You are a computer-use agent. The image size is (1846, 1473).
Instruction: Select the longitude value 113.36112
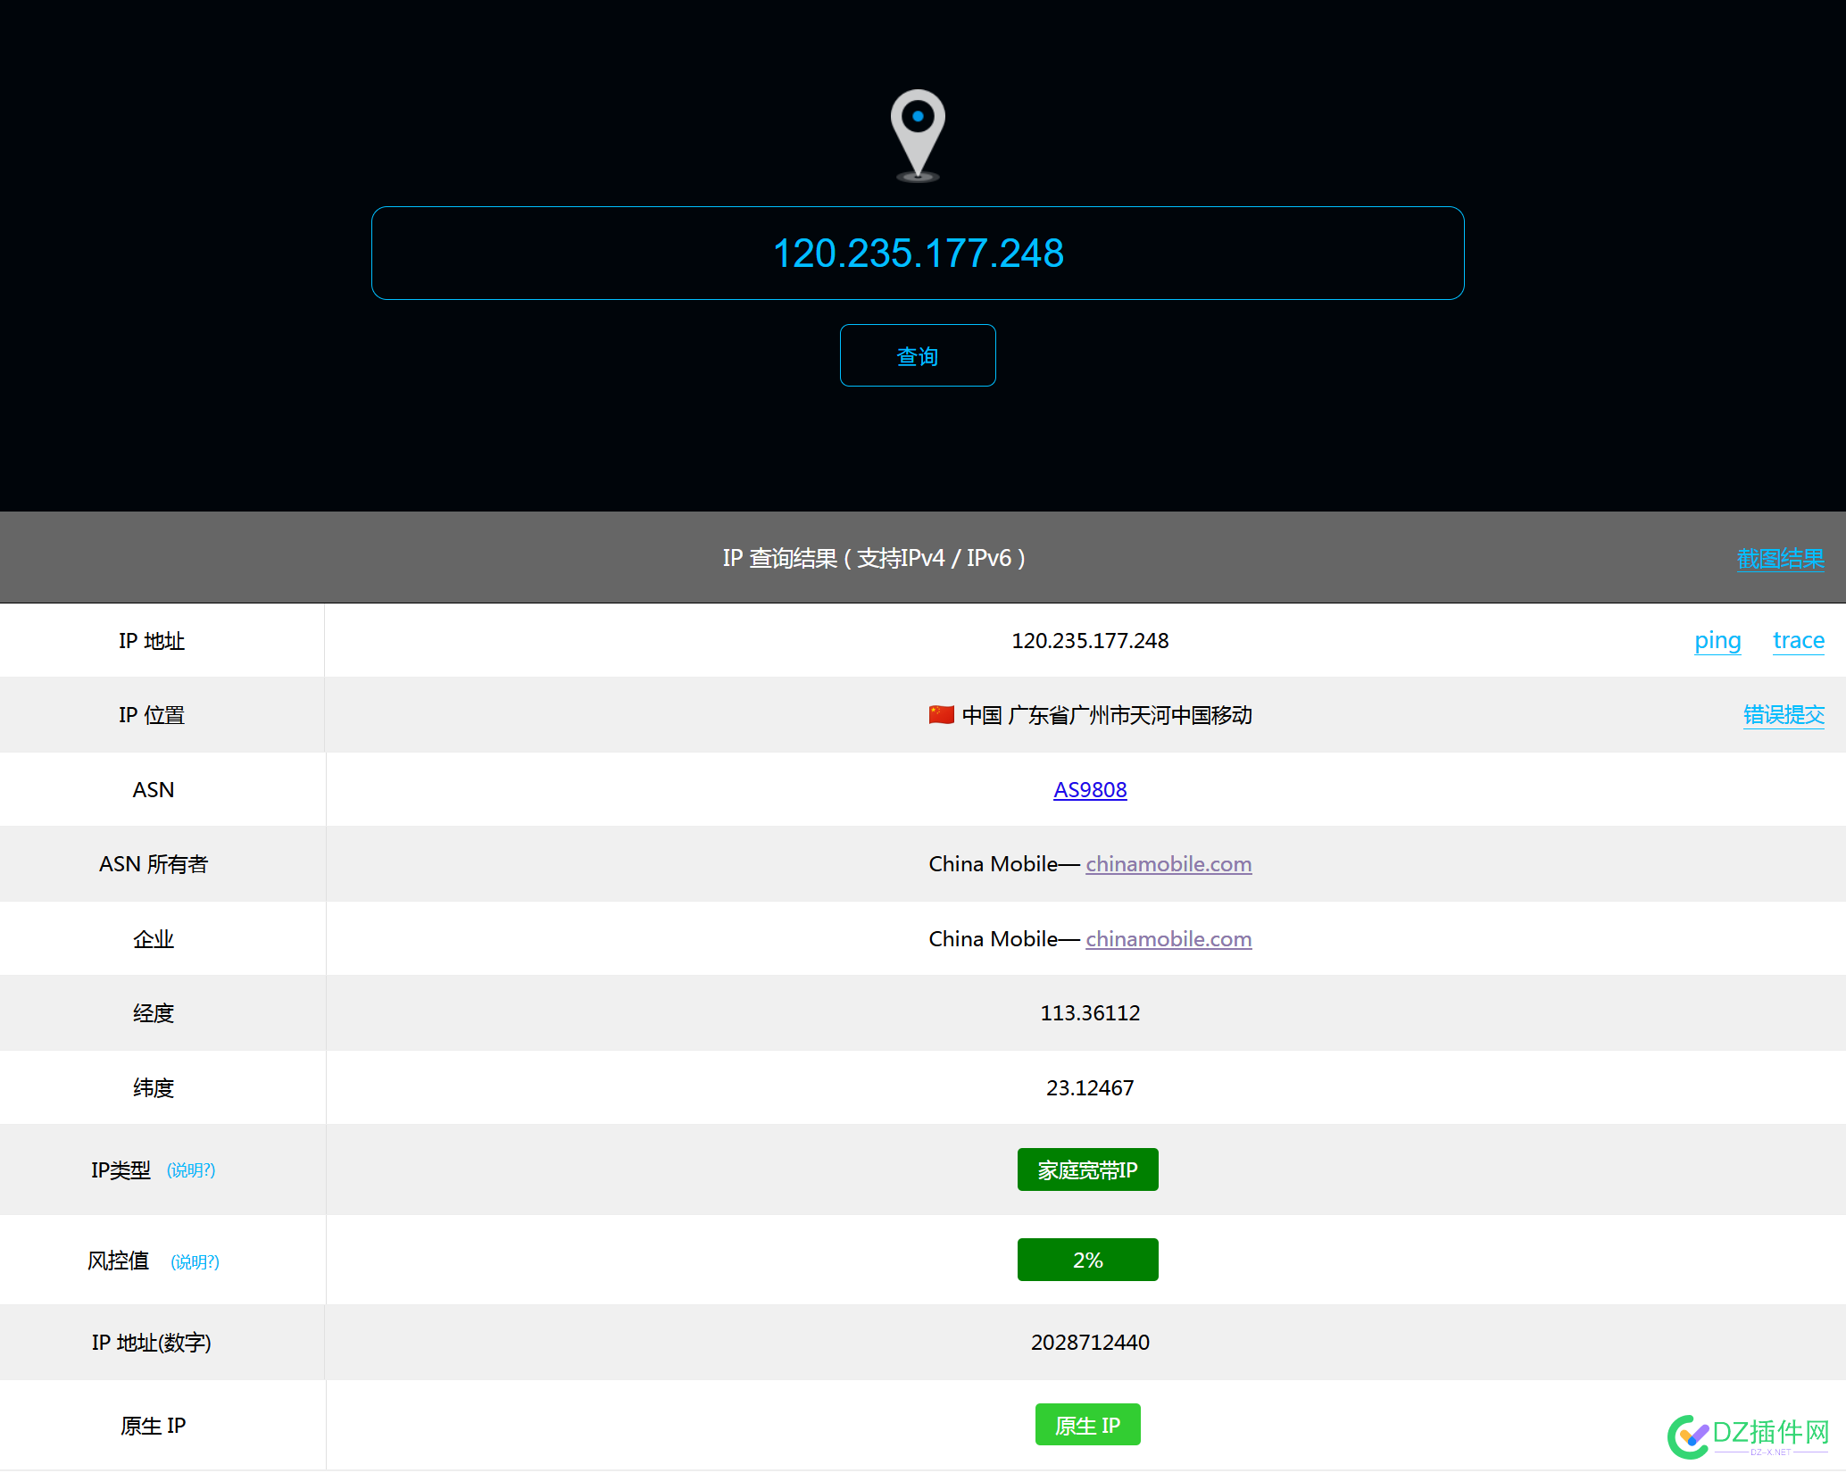[x=1090, y=1013]
